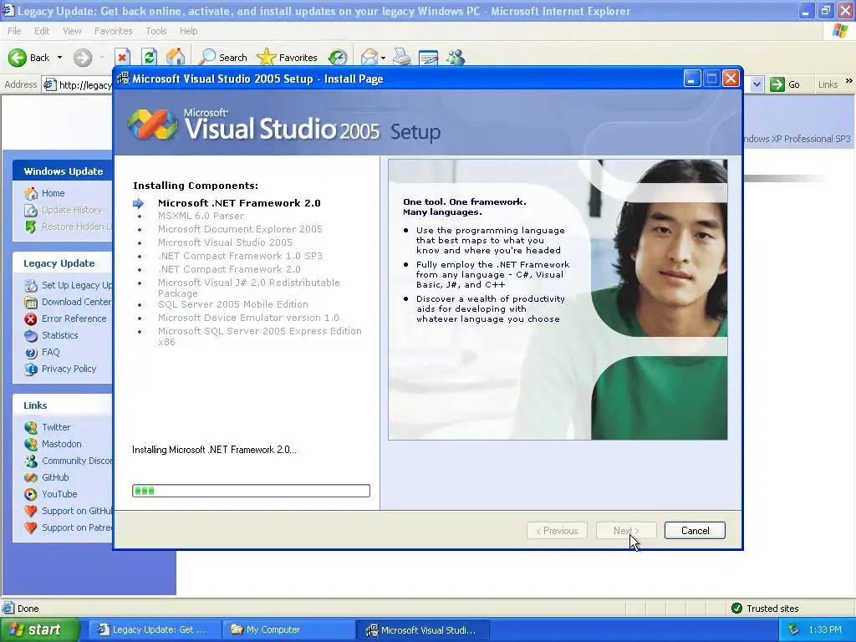The image size is (856, 642).
Task: Open Privacy Policy link in sidebar
Action: 69,369
